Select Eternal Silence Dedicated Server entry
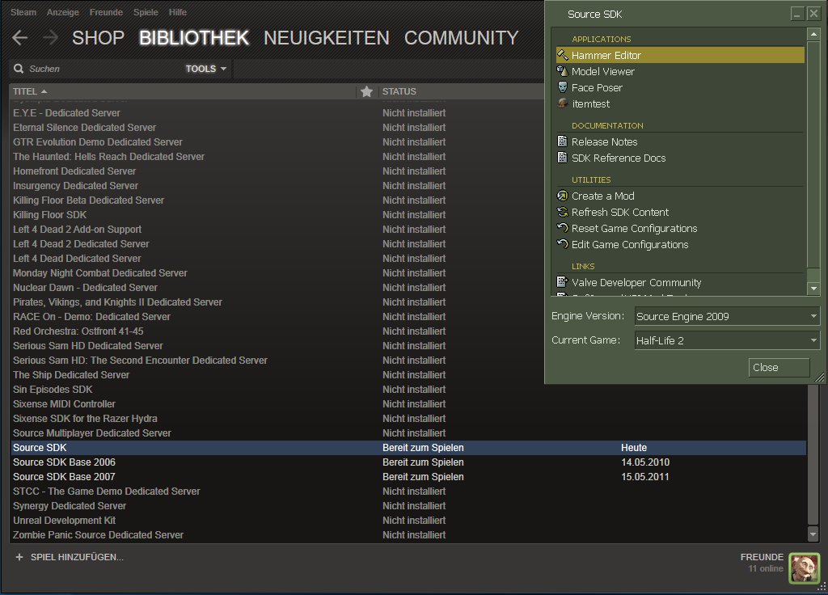 coord(84,127)
